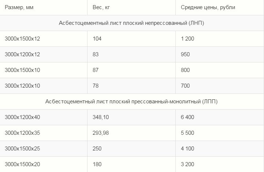Click size cell 3000x1500x10
Image resolution: width=264 pixels, height=172 pixels.
22,70
